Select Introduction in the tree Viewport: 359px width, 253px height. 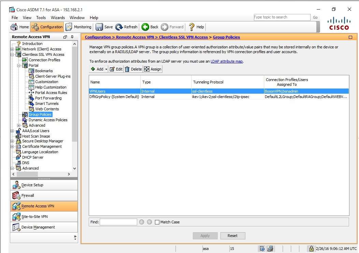32,44
